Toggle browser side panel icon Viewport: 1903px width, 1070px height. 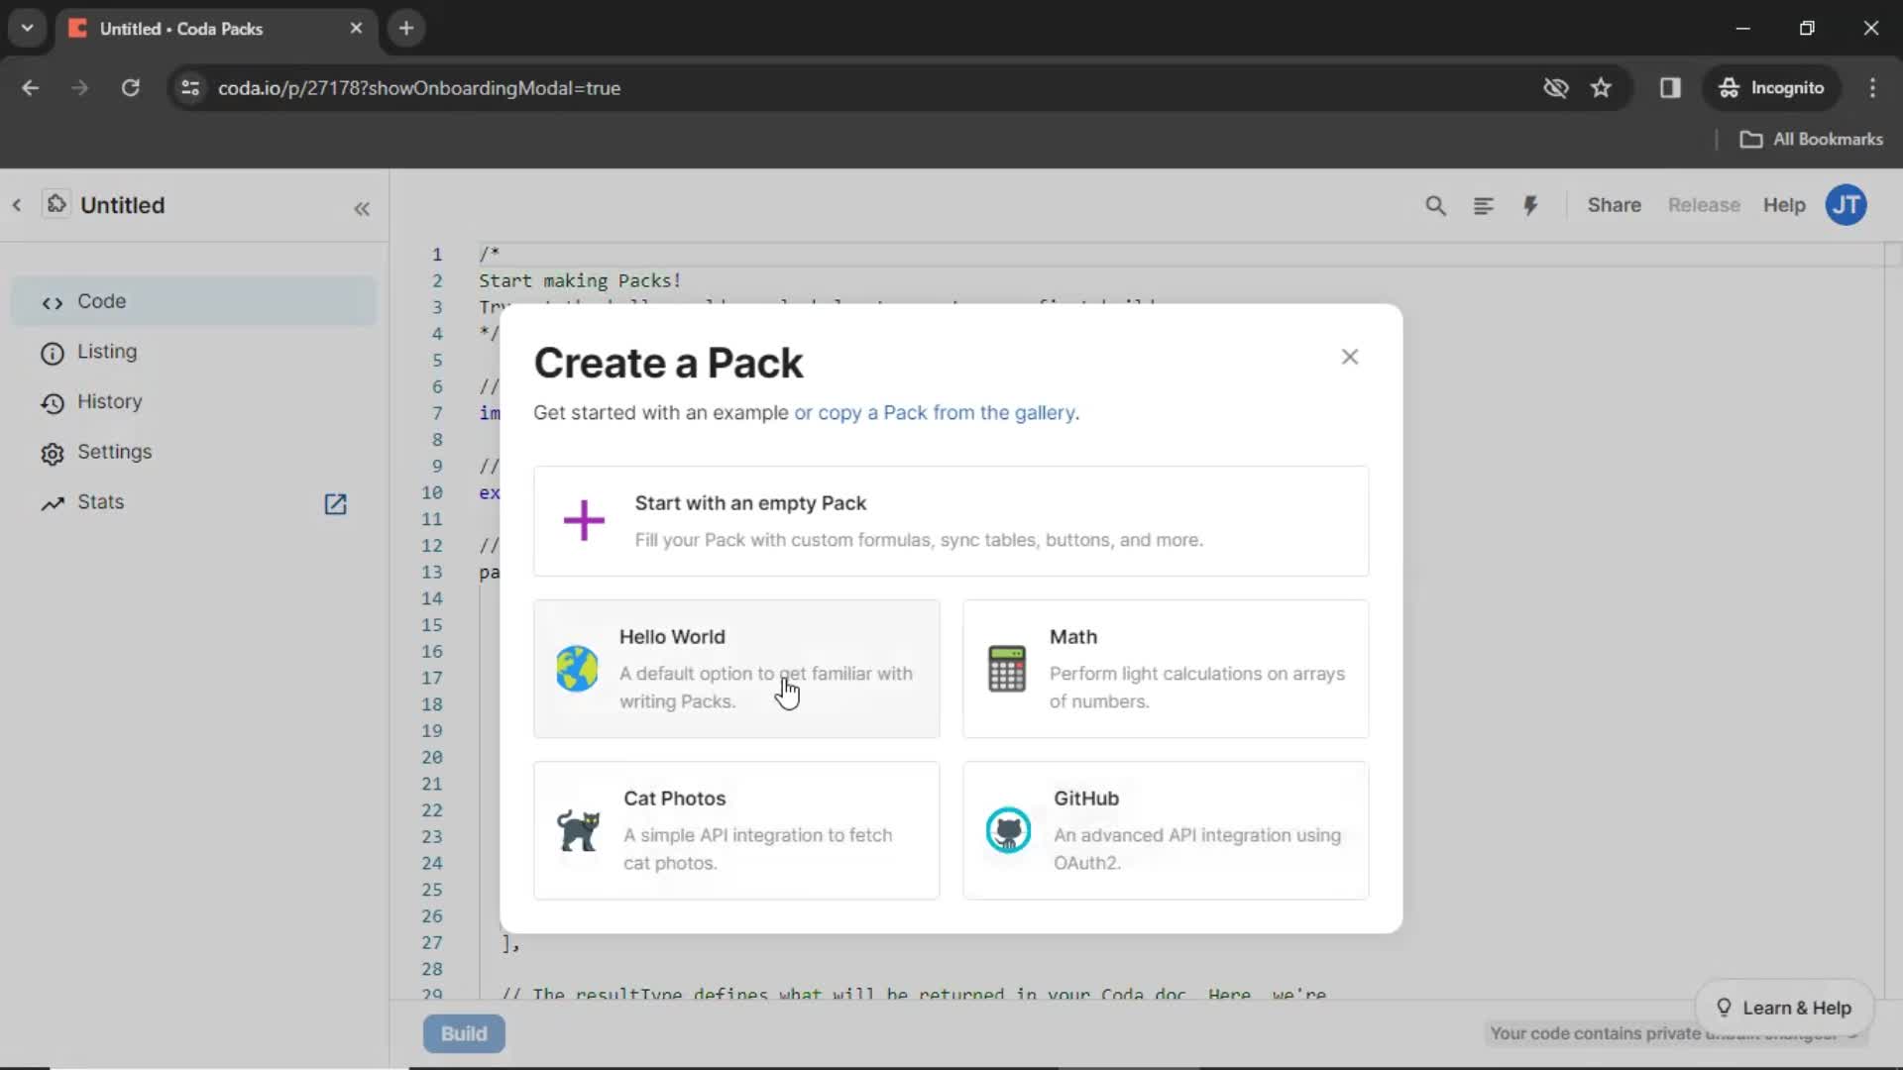point(1670,87)
